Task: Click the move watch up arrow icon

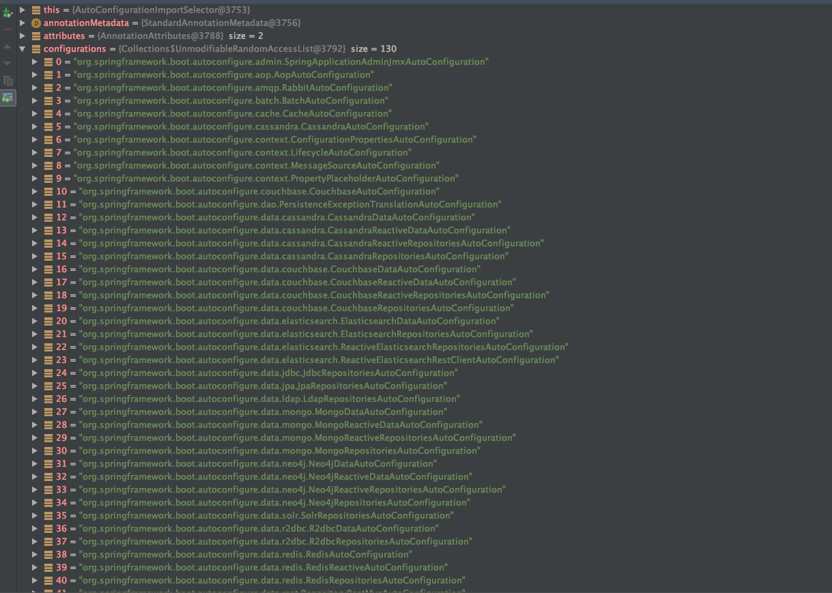Action: (x=8, y=46)
